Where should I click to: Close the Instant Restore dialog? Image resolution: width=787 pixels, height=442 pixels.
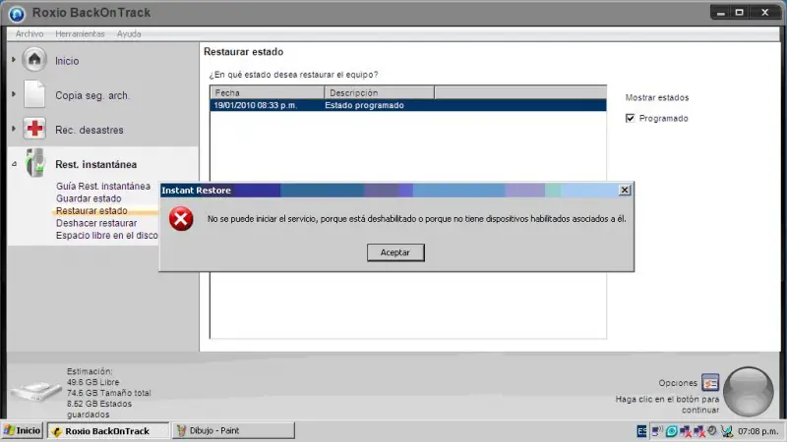tap(625, 190)
